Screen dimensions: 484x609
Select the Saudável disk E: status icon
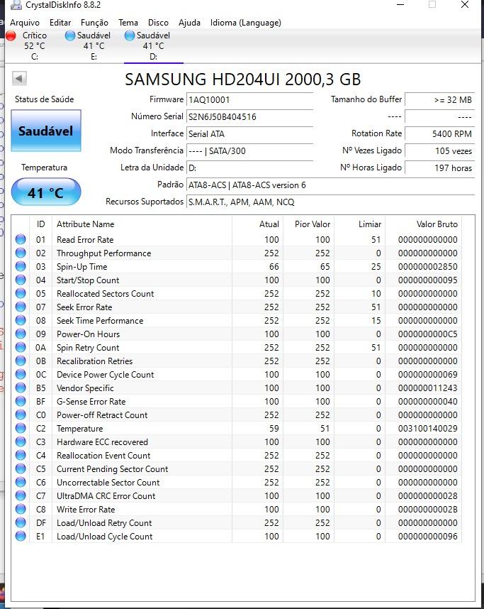click(70, 35)
